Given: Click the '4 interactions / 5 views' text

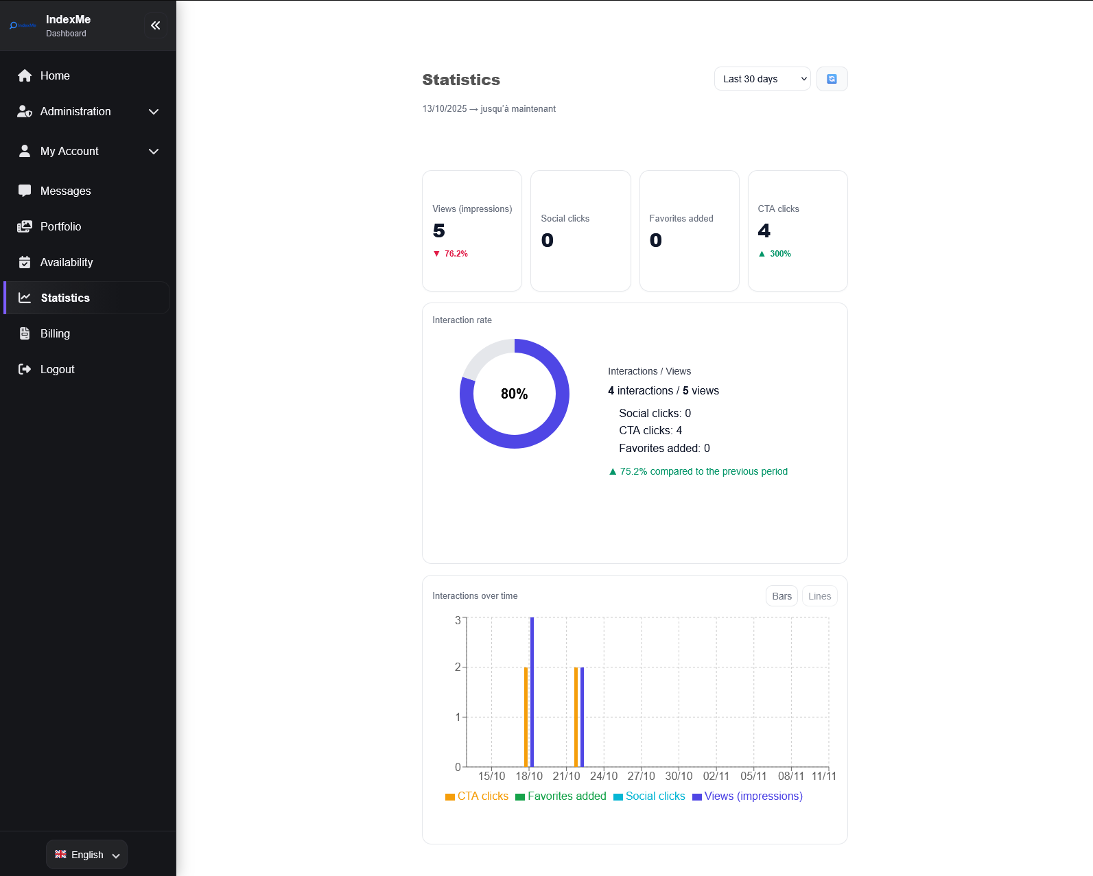Looking at the screenshot, I should click(x=663, y=391).
